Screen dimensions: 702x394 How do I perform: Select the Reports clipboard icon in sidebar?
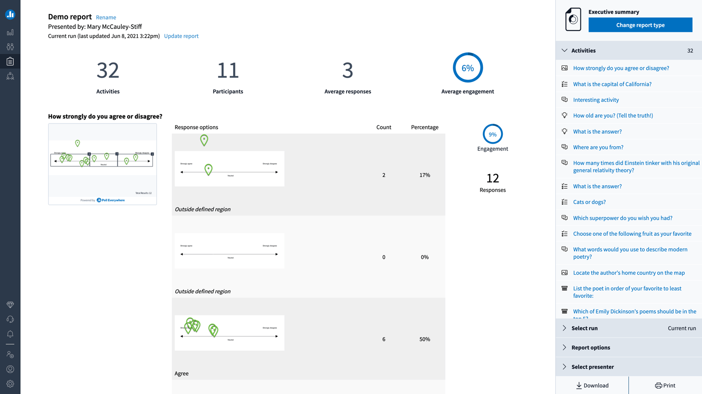[x=10, y=61]
